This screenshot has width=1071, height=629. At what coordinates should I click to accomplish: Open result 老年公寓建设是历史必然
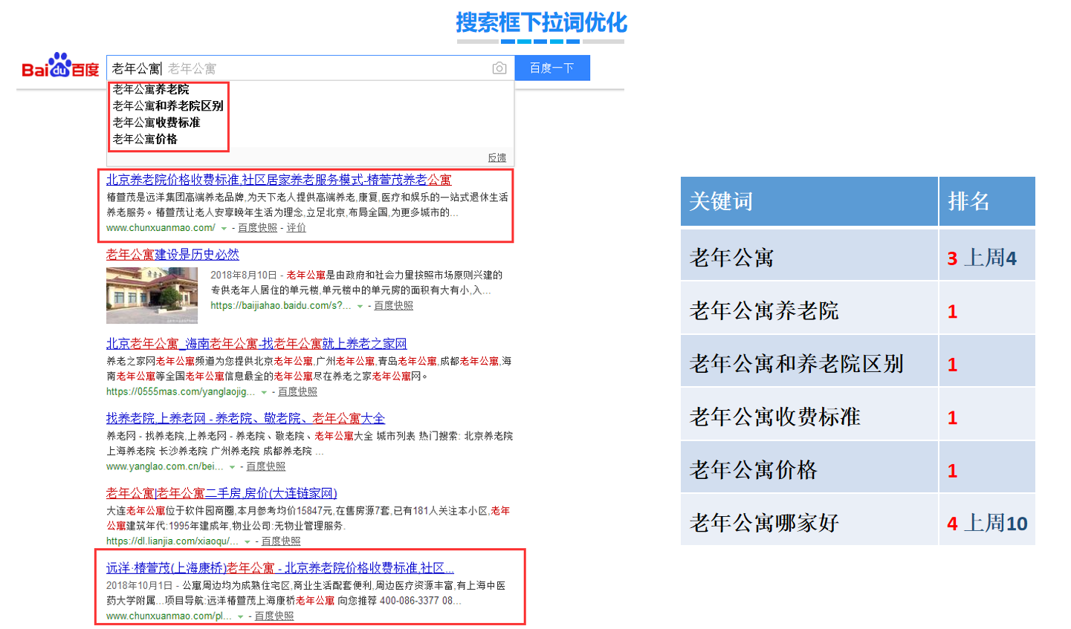pyautogui.click(x=172, y=255)
